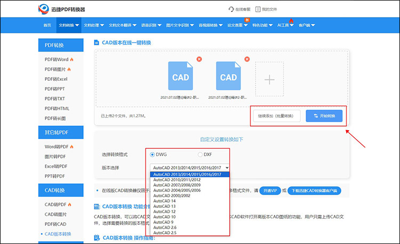The image size is (400, 244).
Task: Click the PDF转换 sidebar header
Action: coord(61,45)
